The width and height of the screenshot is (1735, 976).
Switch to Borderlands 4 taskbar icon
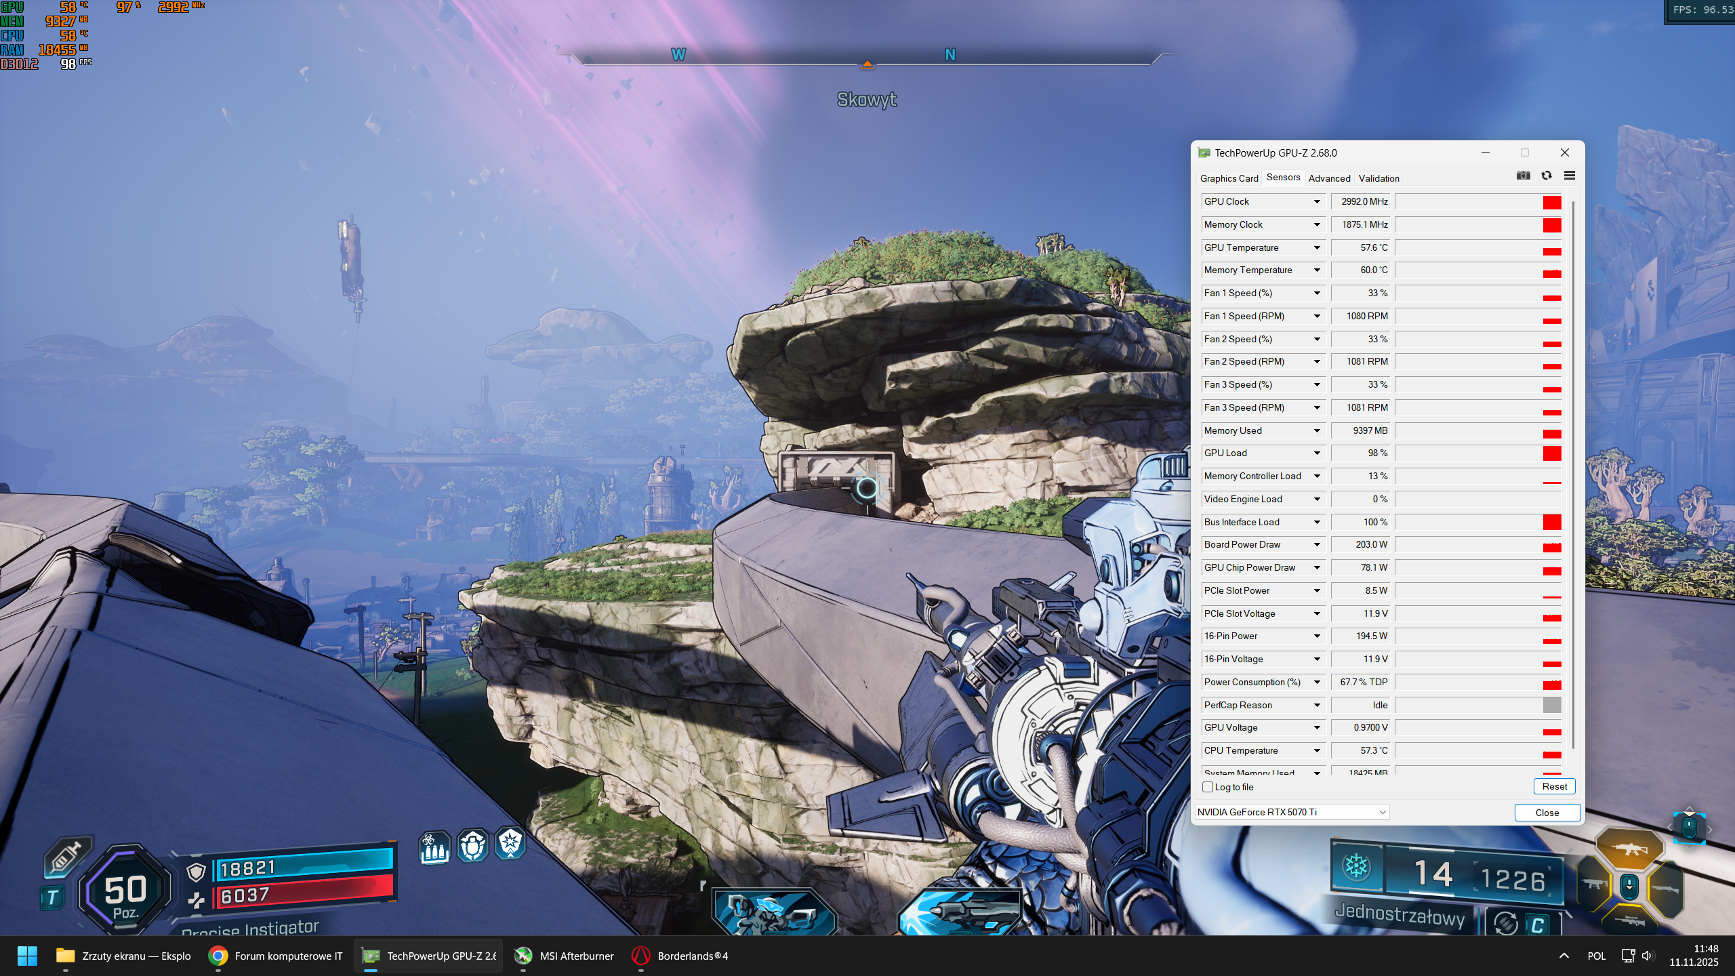pos(680,956)
